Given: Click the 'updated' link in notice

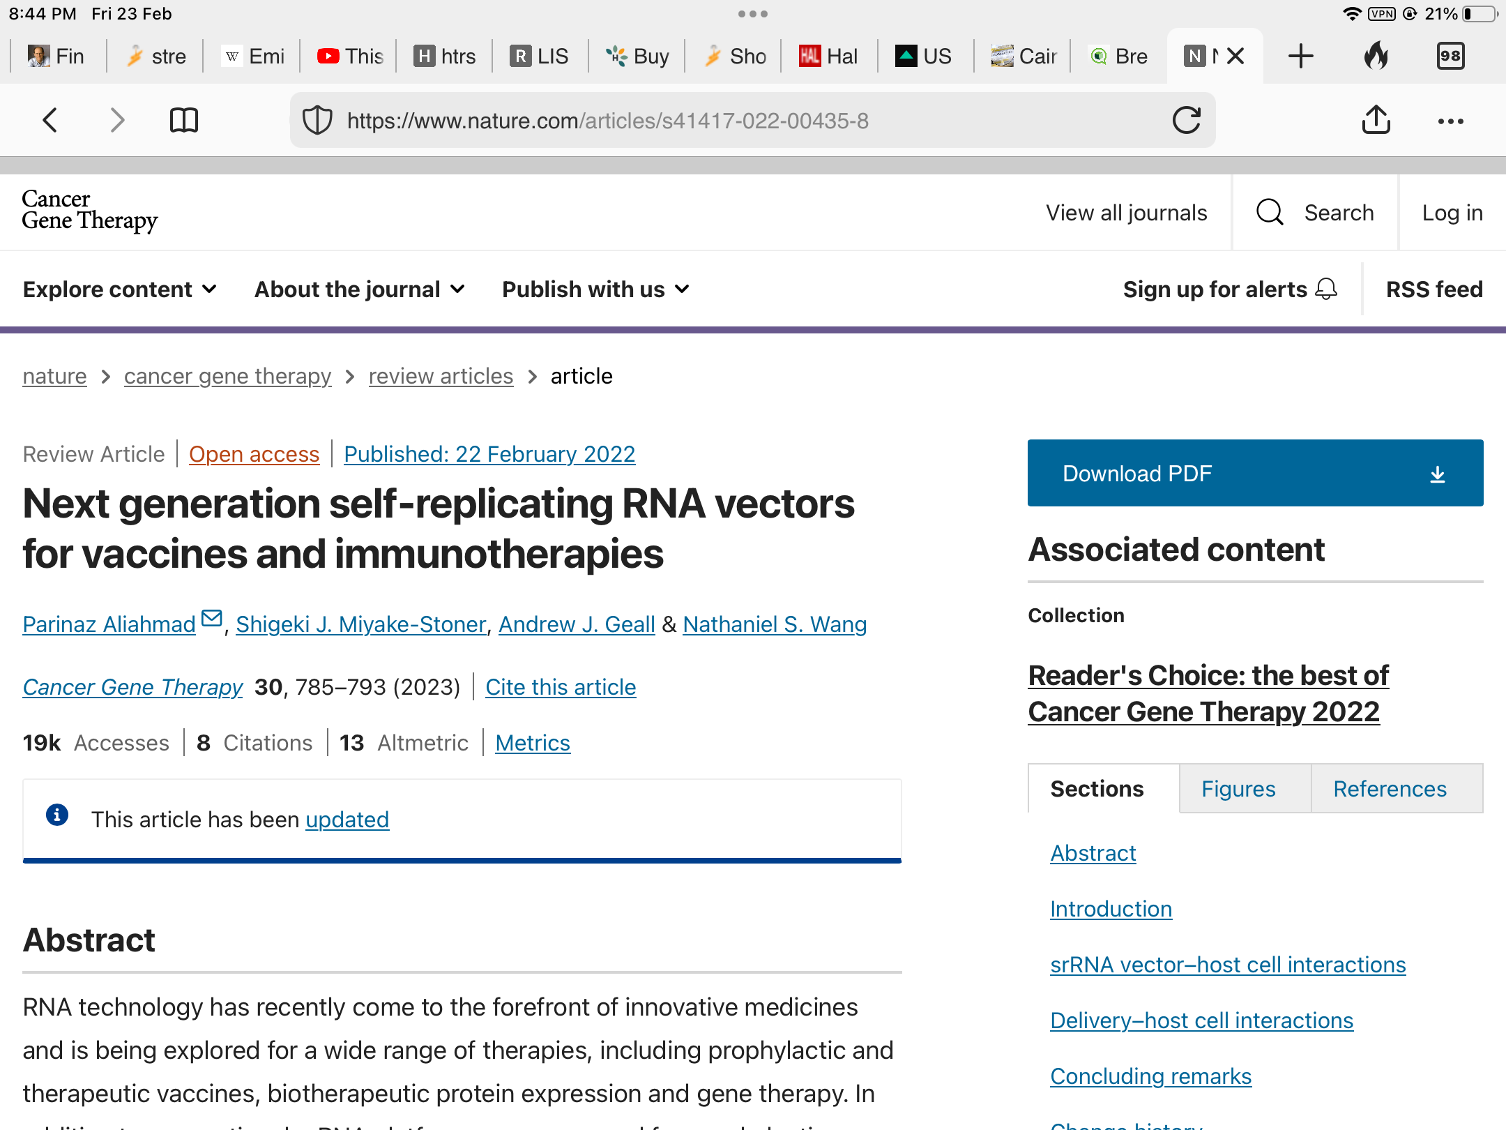Looking at the screenshot, I should (347, 820).
